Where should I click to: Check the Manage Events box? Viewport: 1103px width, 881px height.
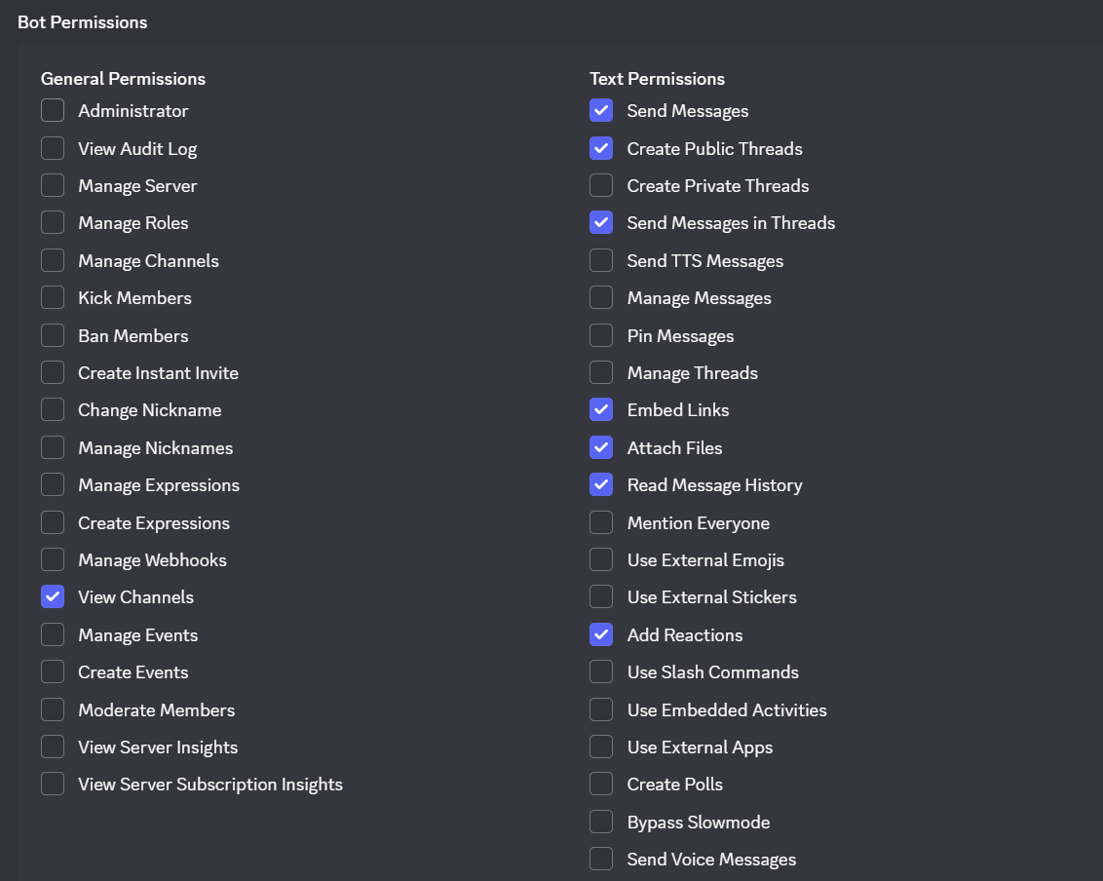coord(53,634)
